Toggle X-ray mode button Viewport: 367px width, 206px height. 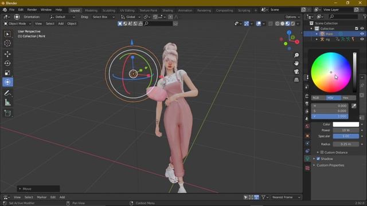(x=270, y=23)
